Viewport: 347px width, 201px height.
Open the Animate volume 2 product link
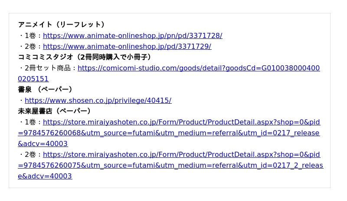coord(127,46)
